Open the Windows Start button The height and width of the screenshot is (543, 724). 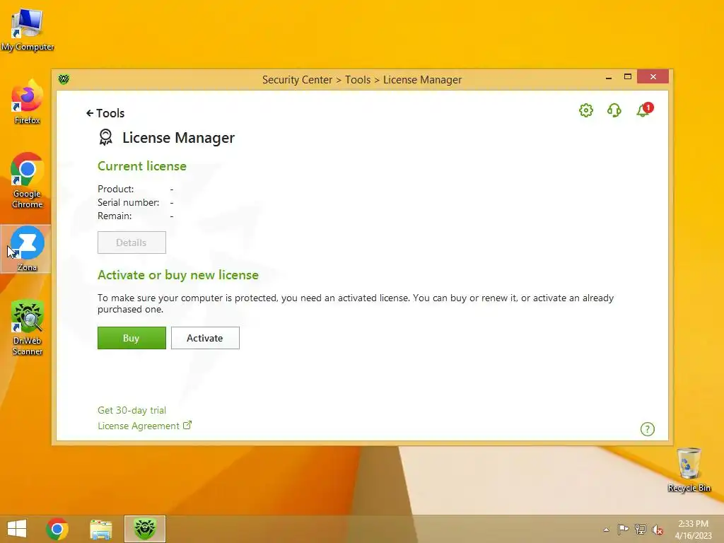[17, 529]
